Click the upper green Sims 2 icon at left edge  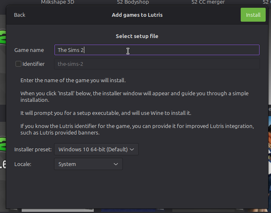pyautogui.click(x=2, y=39)
